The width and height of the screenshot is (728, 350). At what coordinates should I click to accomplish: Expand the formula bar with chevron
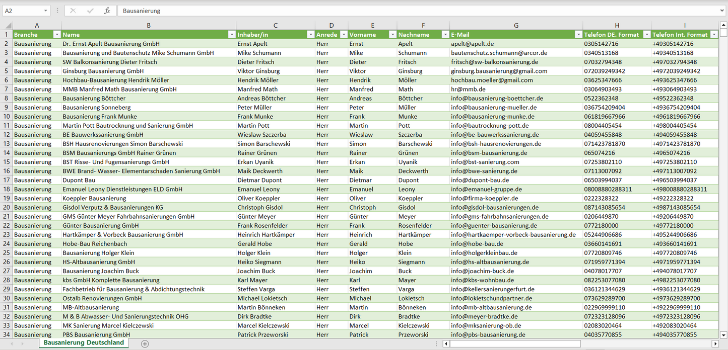pos(722,11)
